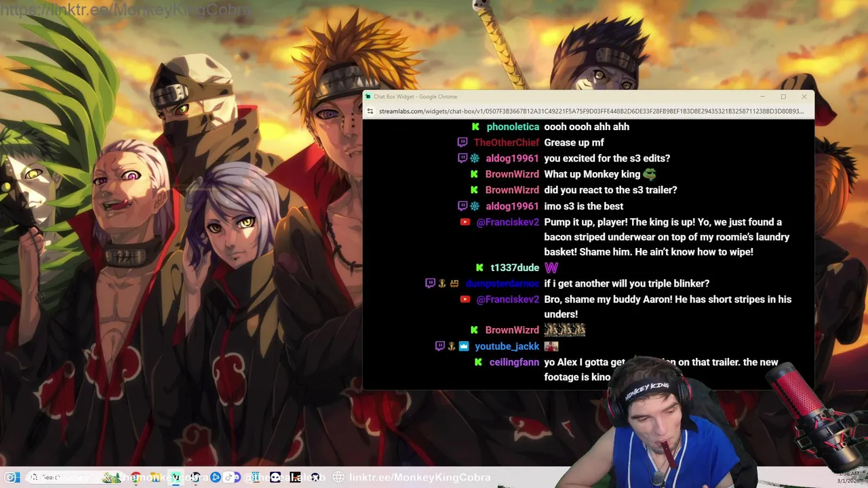
Task: Click the message "Grease up mf"
Action: [x=574, y=142]
